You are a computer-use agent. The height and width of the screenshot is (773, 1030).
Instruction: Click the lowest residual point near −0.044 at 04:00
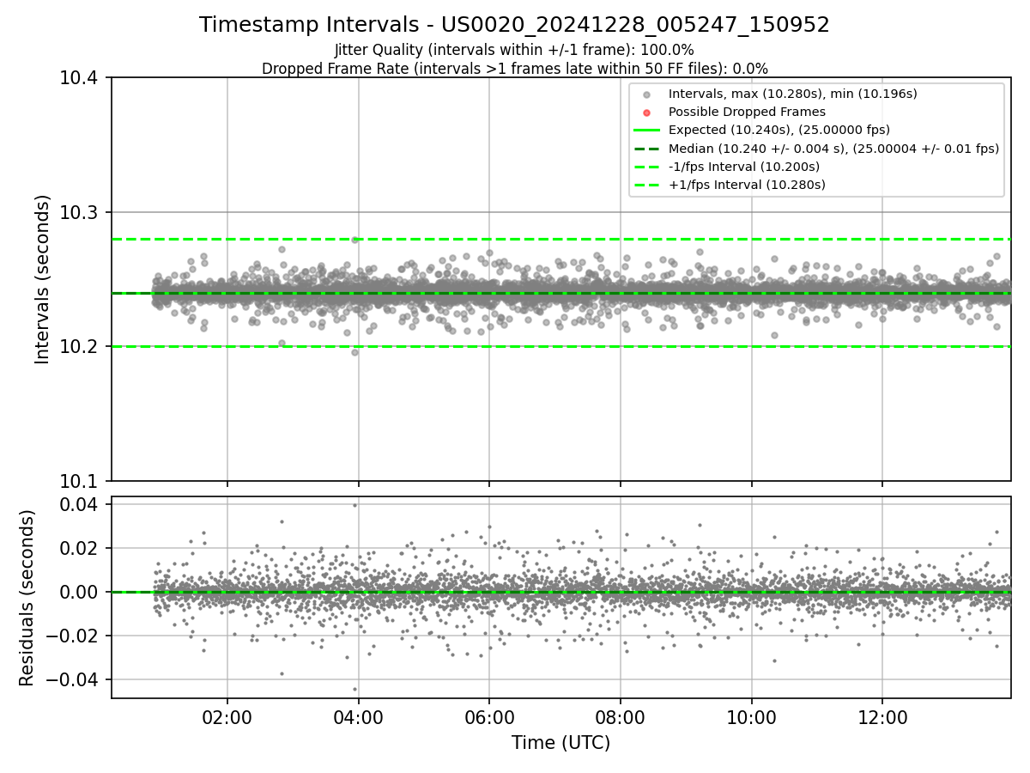pos(354,689)
